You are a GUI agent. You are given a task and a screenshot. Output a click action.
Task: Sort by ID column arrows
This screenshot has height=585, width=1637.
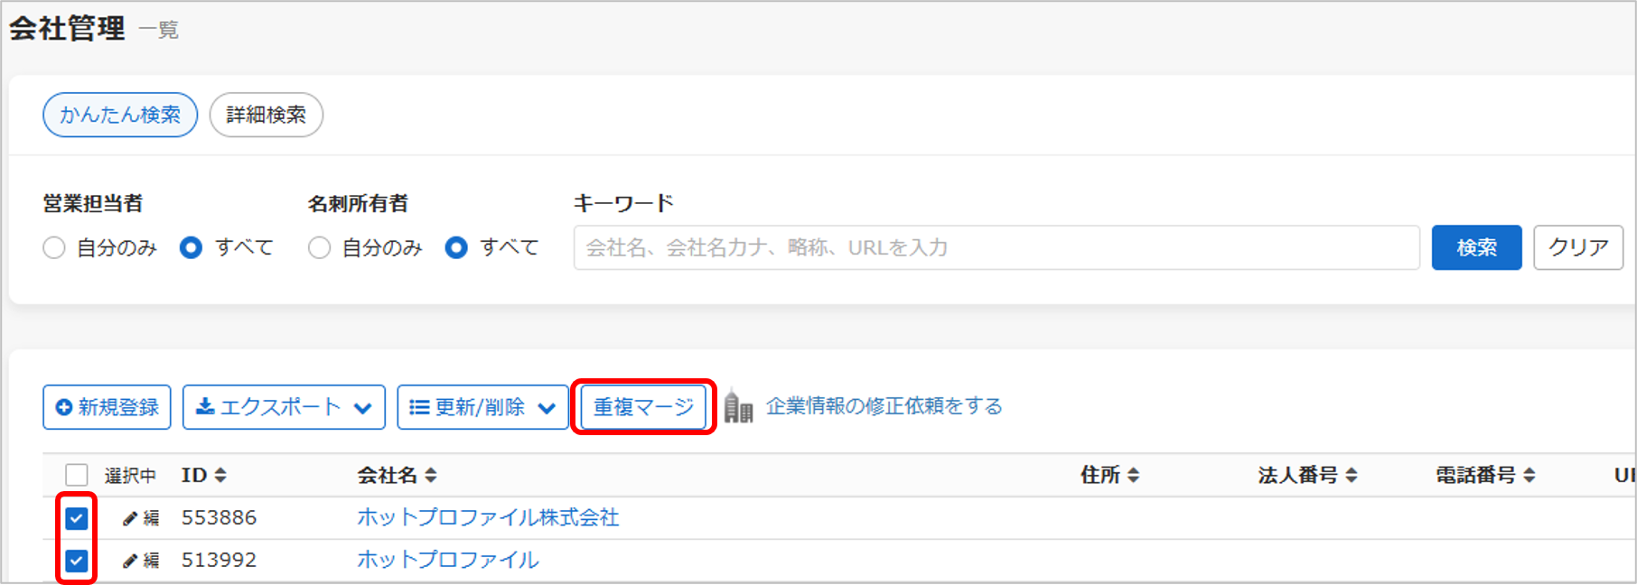pyautogui.click(x=220, y=475)
